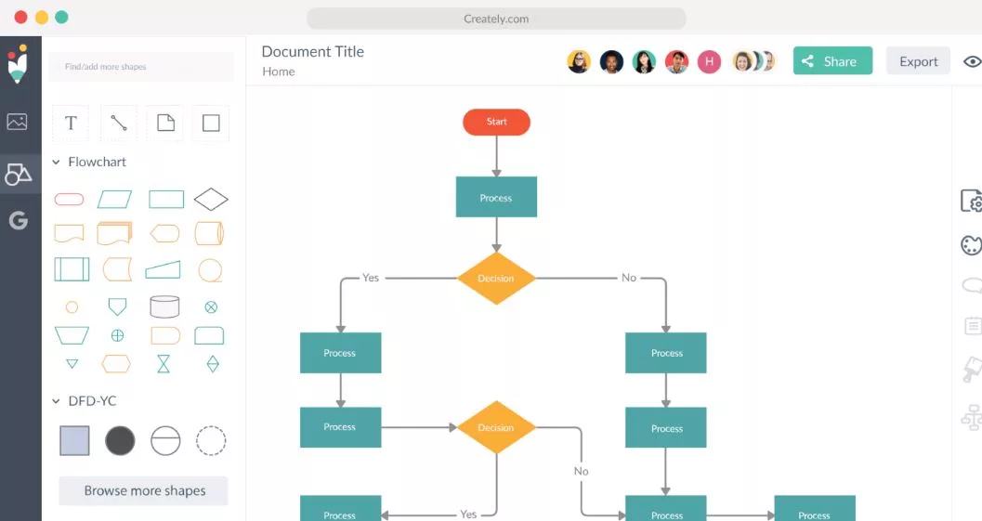
Task: Pick the orange delay shape
Action: (165, 335)
